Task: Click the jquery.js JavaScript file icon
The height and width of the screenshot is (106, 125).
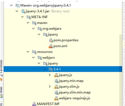Action: click(x=56, y=75)
